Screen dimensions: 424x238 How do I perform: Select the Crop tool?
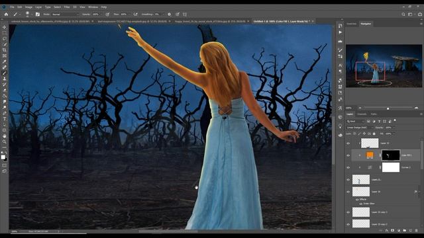(5, 50)
